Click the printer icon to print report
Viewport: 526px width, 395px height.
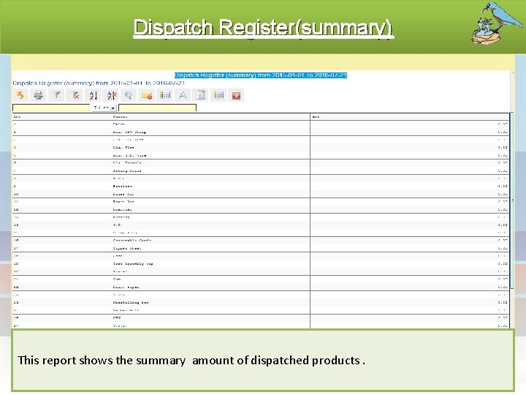[38, 95]
